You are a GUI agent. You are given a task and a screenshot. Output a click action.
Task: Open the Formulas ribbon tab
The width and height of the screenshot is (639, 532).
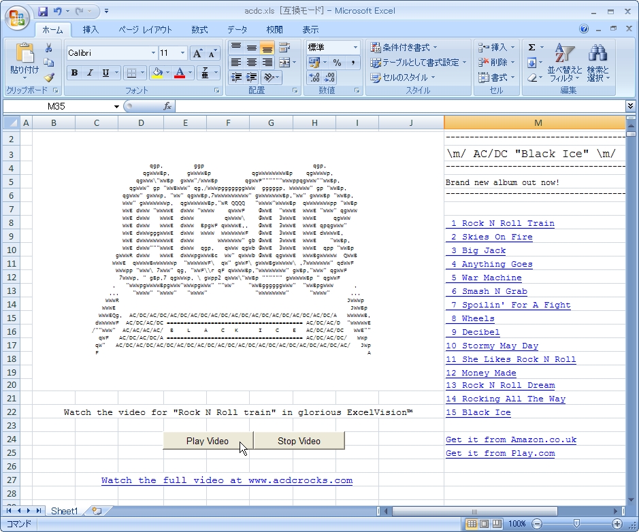point(199,30)
